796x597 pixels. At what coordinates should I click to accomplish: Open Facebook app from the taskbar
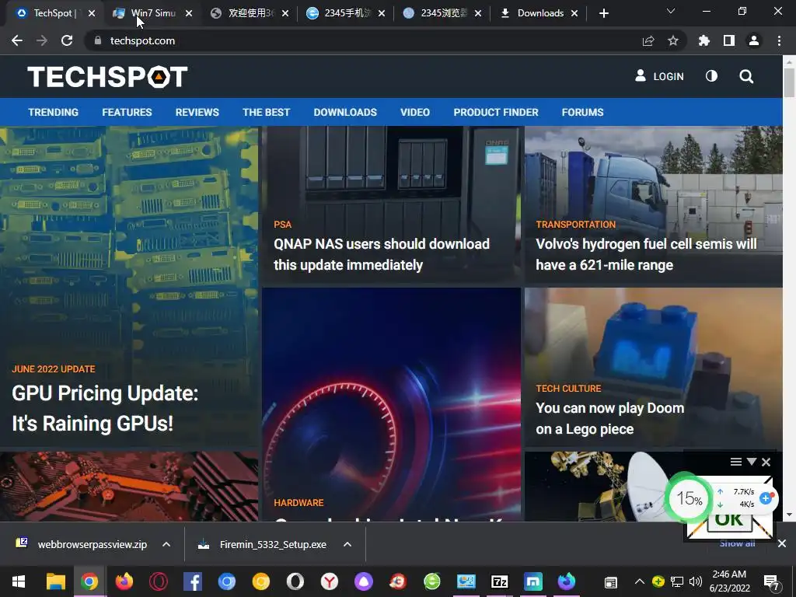pos(193,581)
